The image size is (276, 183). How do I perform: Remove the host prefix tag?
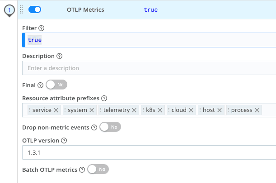(x=220, y=110)
